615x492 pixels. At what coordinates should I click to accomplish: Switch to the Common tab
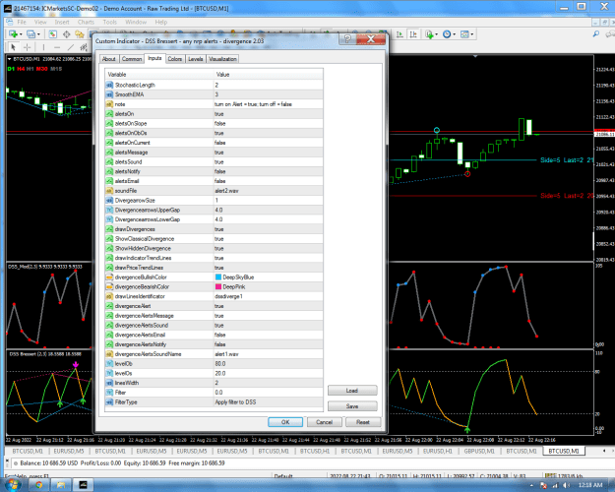[x=132, y=59]
